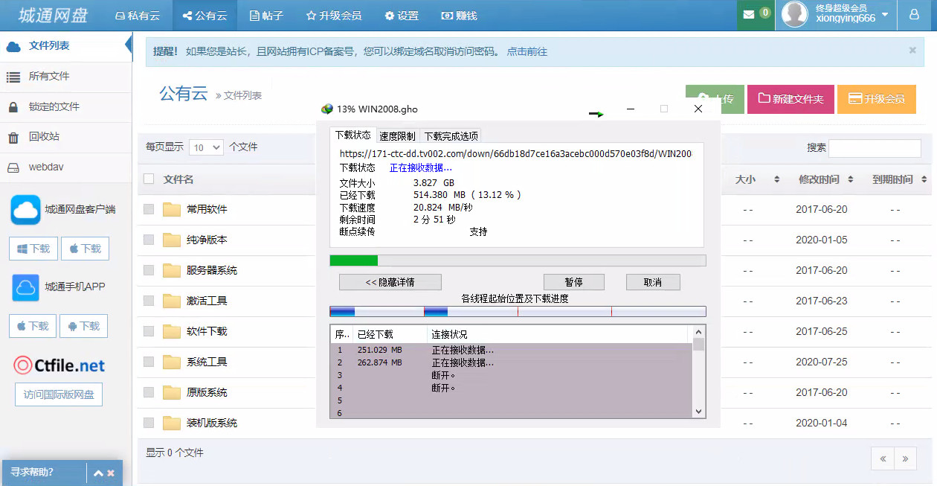Image resolution: width=937 pixels, height=486 pixels.
Task: Open the 公有云 navigation tab
Action: tap(205, 15)
